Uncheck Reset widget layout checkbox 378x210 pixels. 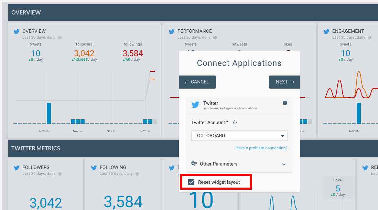point(191,182)
